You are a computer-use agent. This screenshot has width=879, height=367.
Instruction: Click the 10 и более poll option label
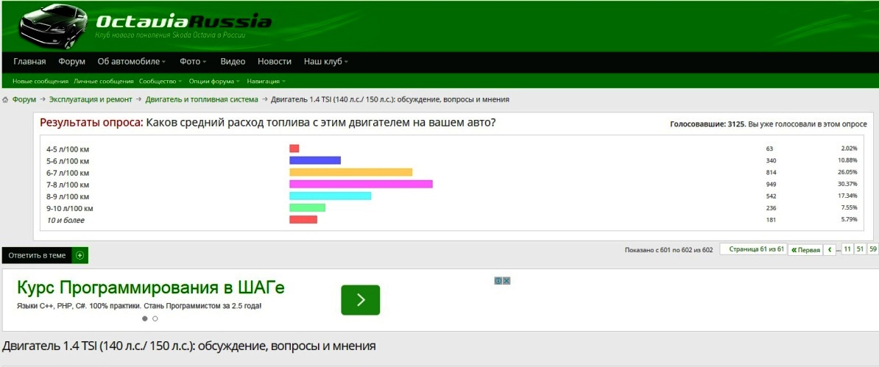pos(66,220)
